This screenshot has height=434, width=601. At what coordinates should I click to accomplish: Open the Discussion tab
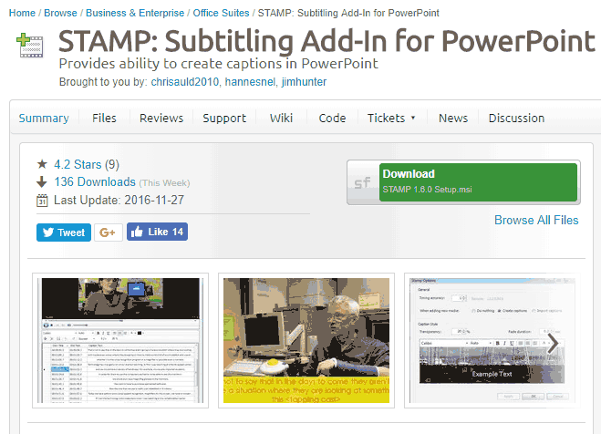point(516,118)
